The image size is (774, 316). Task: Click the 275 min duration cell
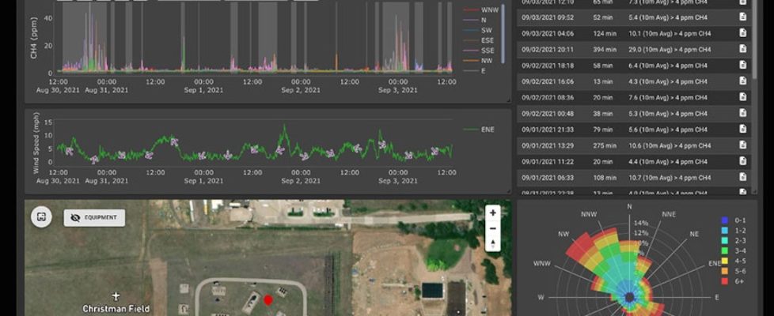(605, 145)
